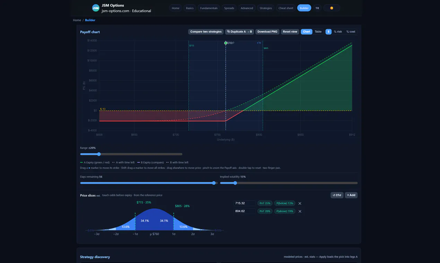Open the Home nav tab
The width and height of the screenshot is (440, 263).
[x=176, y=8]
